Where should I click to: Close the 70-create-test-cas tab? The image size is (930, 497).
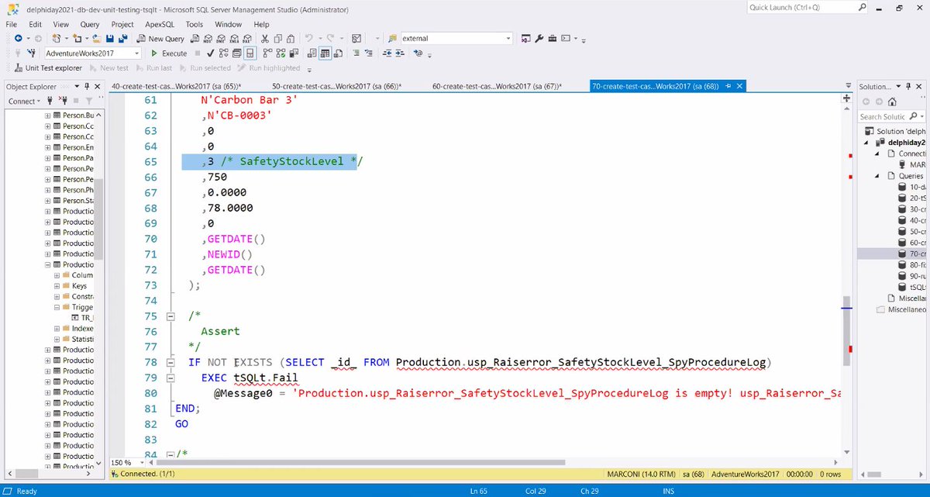(739, 86)
